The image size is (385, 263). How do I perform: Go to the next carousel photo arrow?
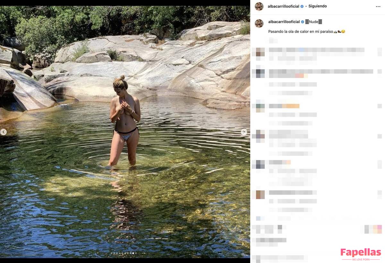244,132
